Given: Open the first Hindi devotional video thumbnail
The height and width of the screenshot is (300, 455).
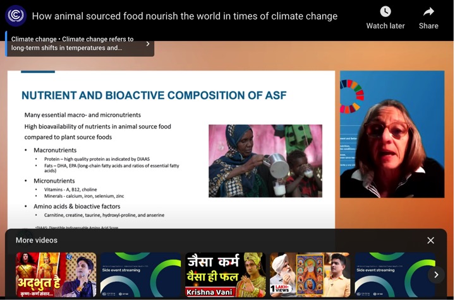Looking at the screenshot, I should click(56, 275).
